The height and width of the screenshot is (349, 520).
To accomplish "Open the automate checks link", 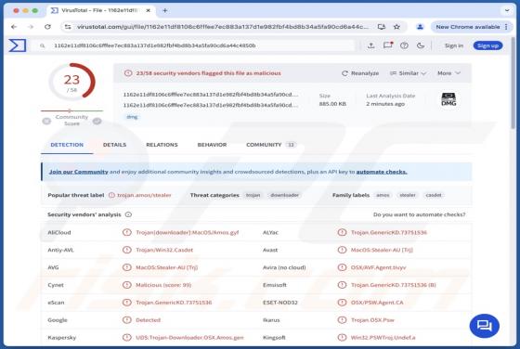I will pos(382,172).
